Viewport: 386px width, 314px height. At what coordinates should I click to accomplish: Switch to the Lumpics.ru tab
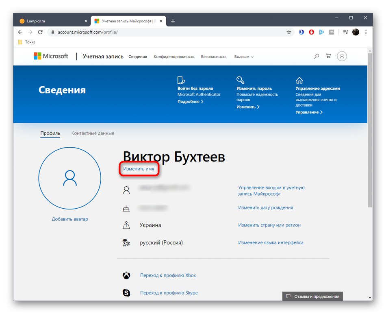point(53,21)
